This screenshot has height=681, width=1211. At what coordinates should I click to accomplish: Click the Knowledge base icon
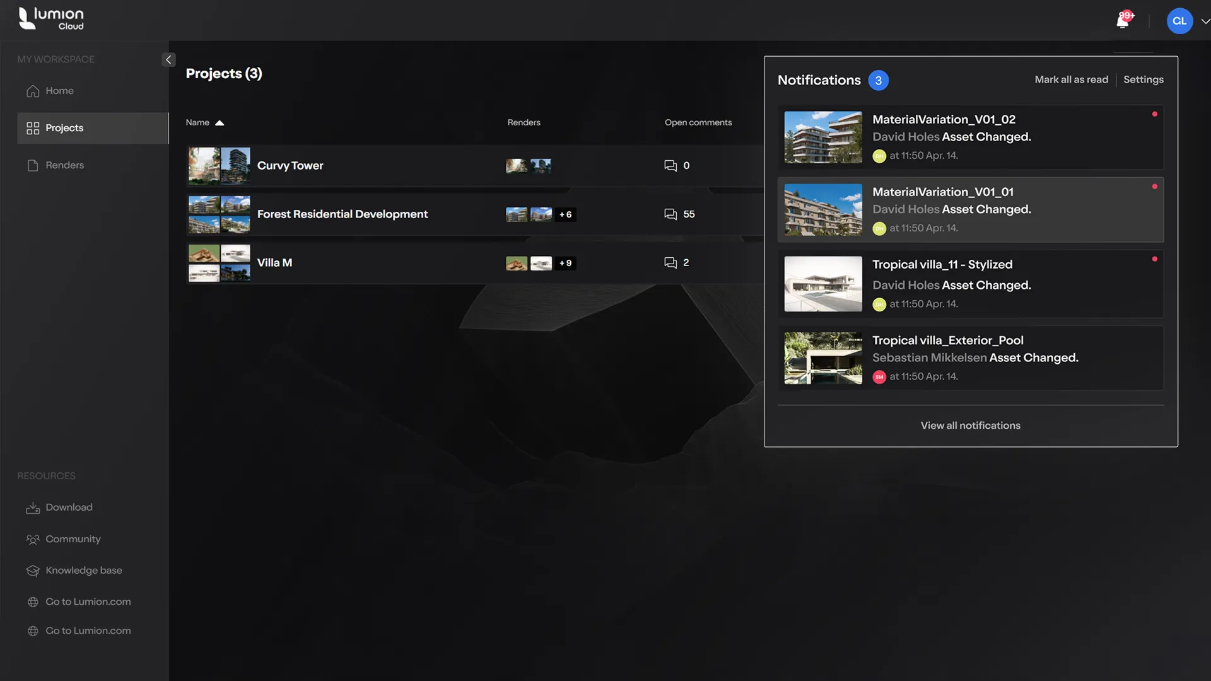[33, 571]
